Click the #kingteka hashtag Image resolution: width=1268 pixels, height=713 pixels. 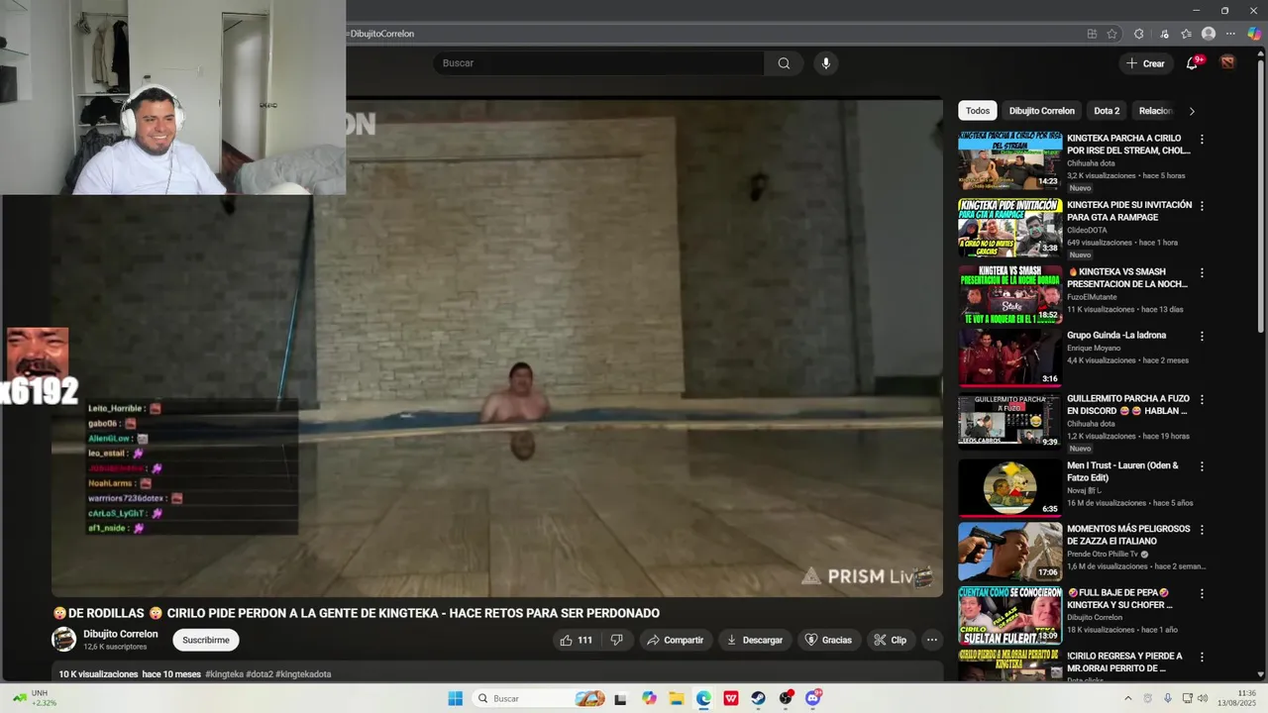(x=224, y=674)
